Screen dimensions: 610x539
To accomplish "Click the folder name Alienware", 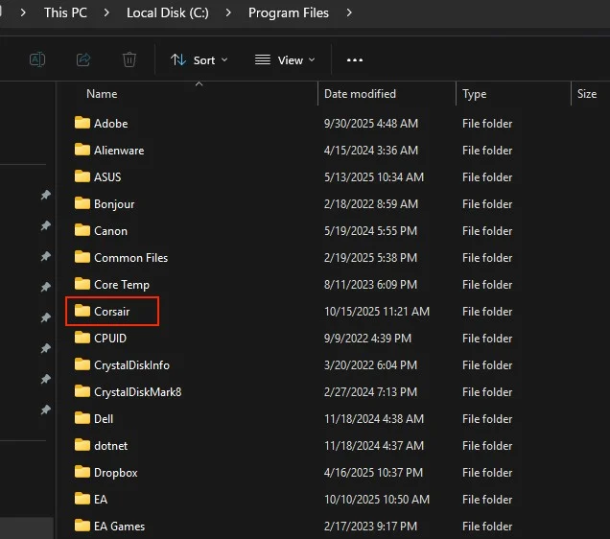I will tap(119, 151).
